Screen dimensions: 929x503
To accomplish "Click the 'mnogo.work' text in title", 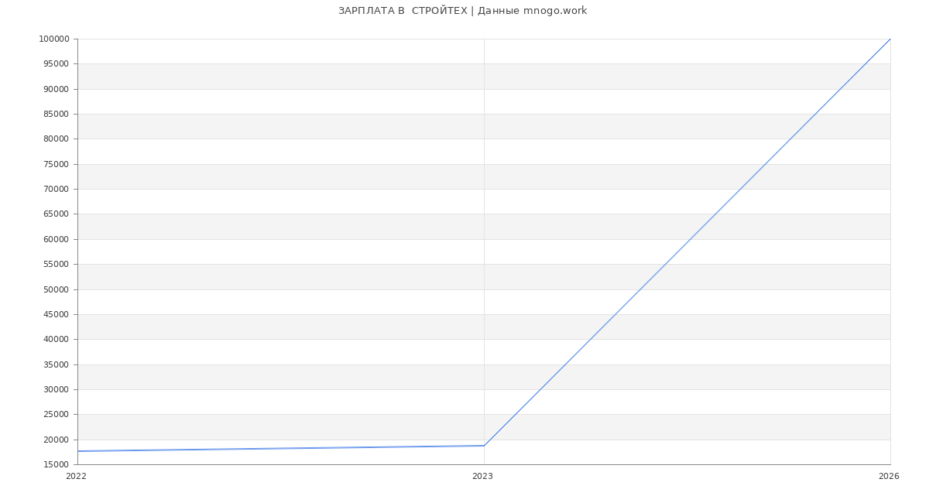I will point(555,11).
